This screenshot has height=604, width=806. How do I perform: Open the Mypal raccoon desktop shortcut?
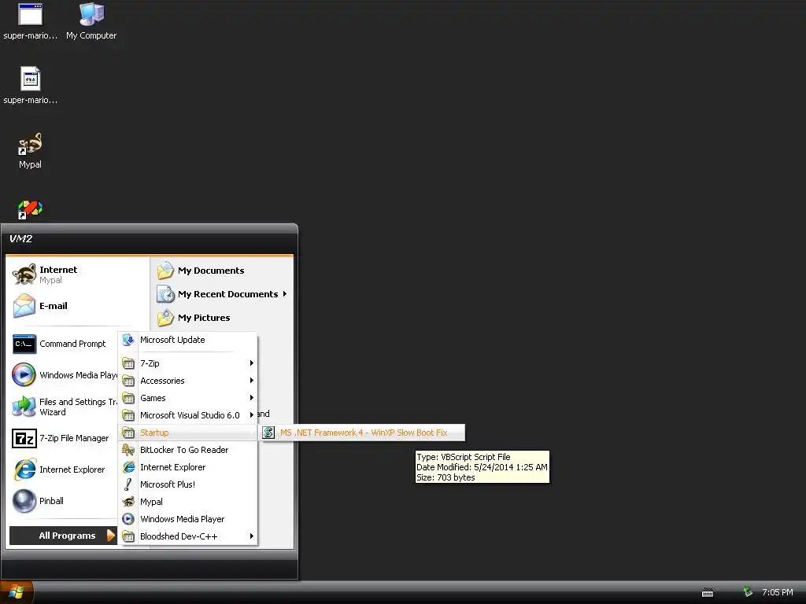pyautogui.click(x=30, y=150)
